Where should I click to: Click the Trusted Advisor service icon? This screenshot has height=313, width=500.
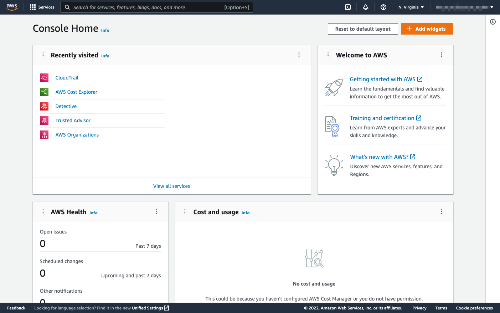(x=44, y=120)
